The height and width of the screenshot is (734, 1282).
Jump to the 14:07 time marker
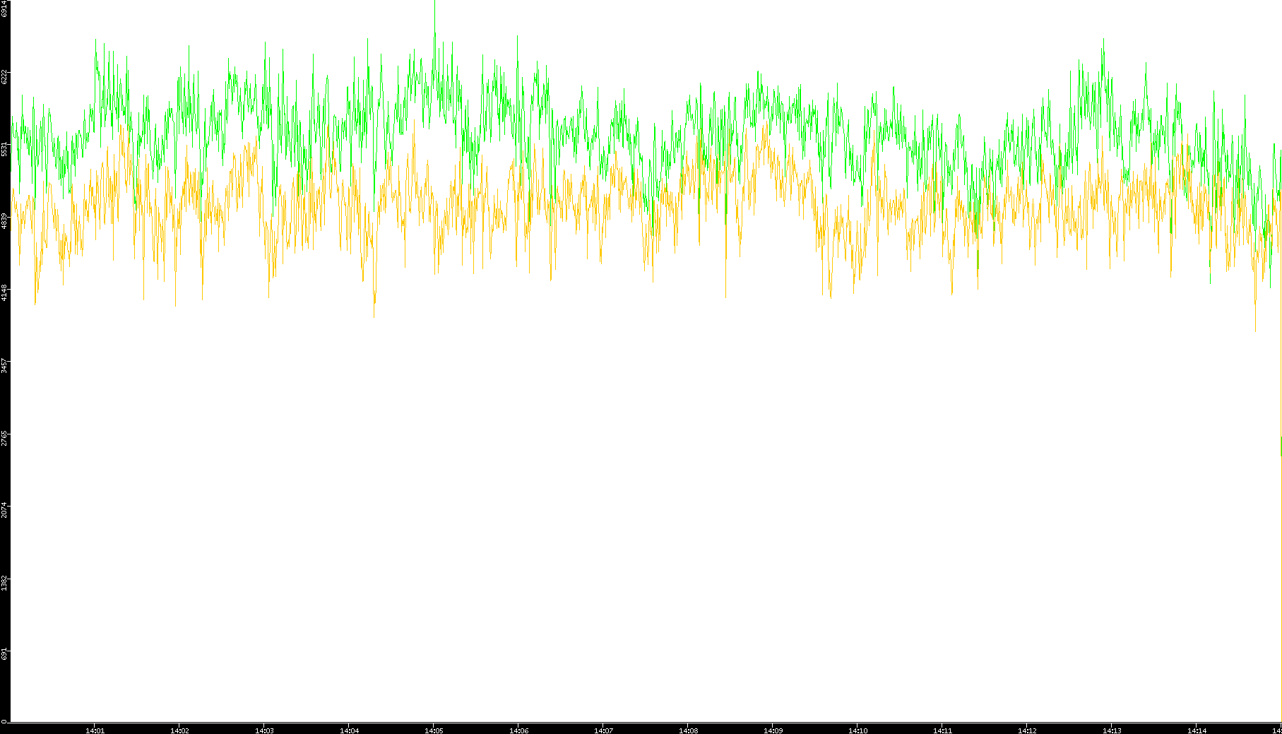point(603,730)
